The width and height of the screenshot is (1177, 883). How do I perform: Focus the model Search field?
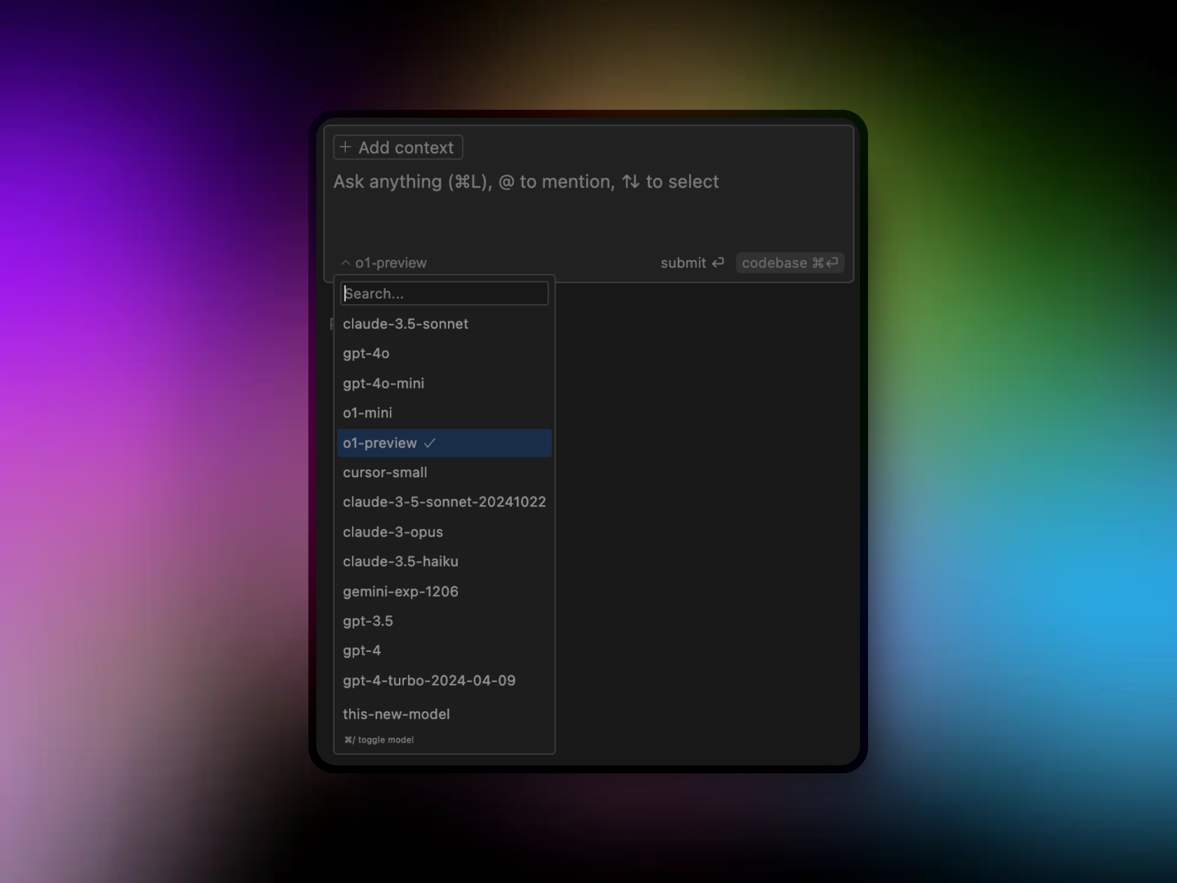pyautogui.click(x=444, y=294)
